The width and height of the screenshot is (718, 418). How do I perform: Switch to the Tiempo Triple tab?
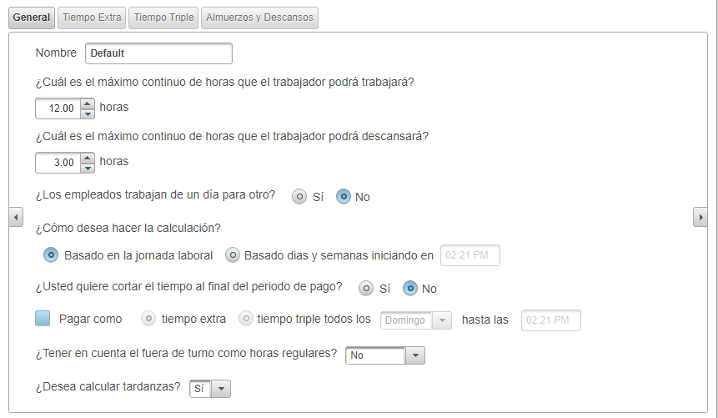163,18
